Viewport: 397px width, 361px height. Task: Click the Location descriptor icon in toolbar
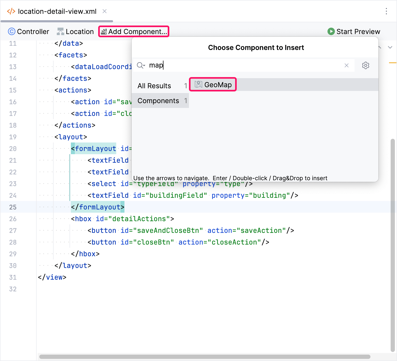pos(61,31)
